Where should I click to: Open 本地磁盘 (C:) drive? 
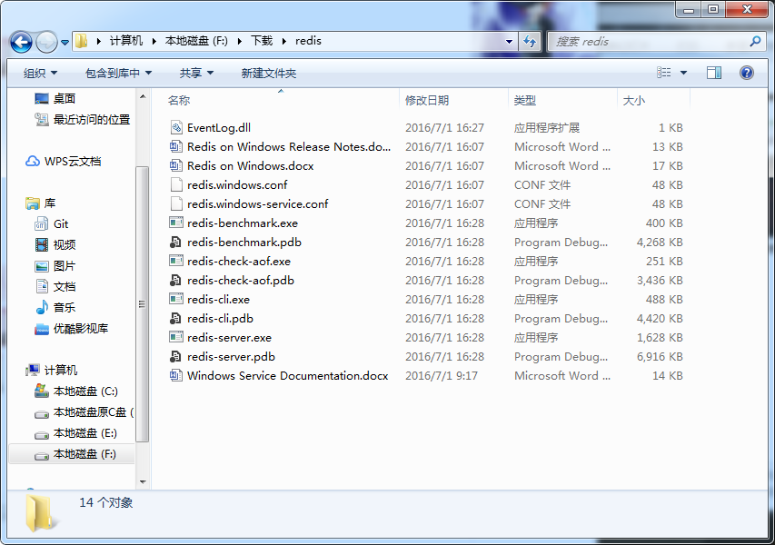(x=85, y=391)
